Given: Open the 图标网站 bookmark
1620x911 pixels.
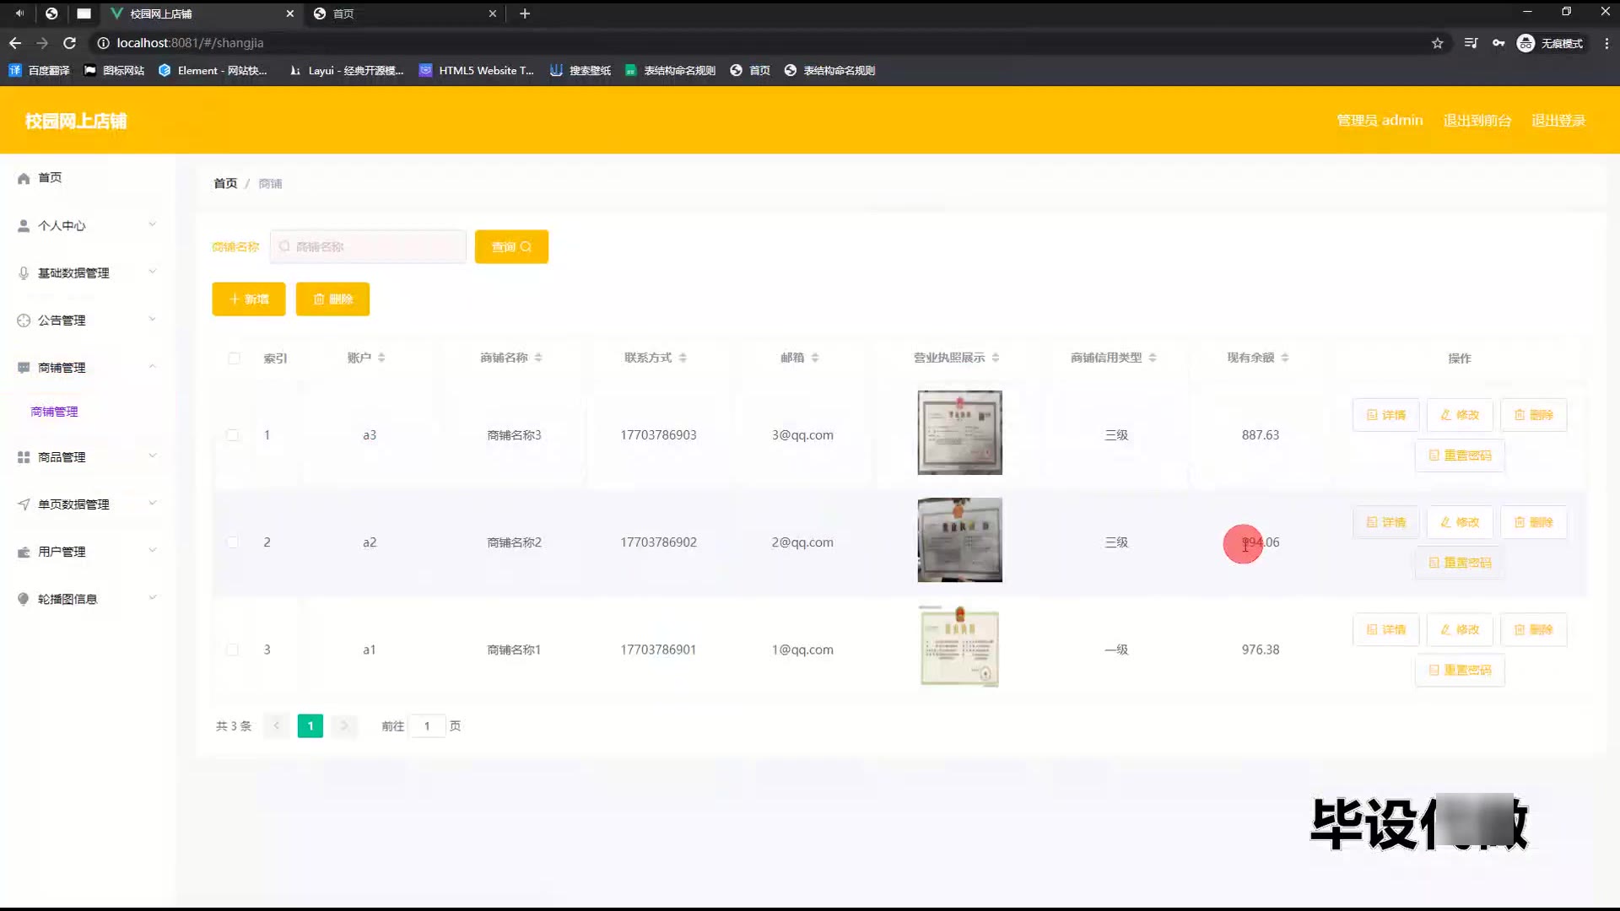Looking at the screenshot, I should (x=115, y=71).
